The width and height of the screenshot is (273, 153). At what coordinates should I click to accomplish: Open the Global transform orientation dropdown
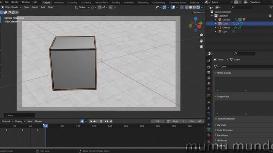pos(82,7)
